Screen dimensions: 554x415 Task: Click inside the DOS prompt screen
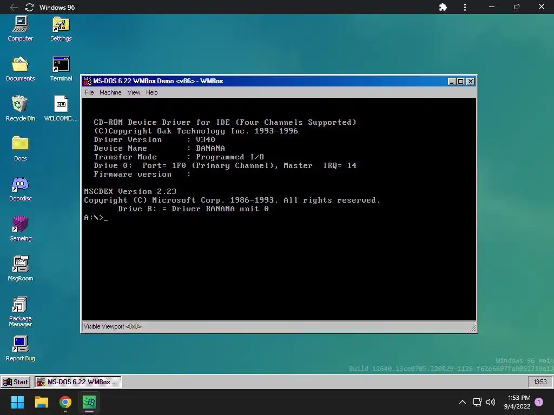click(279, 209)
